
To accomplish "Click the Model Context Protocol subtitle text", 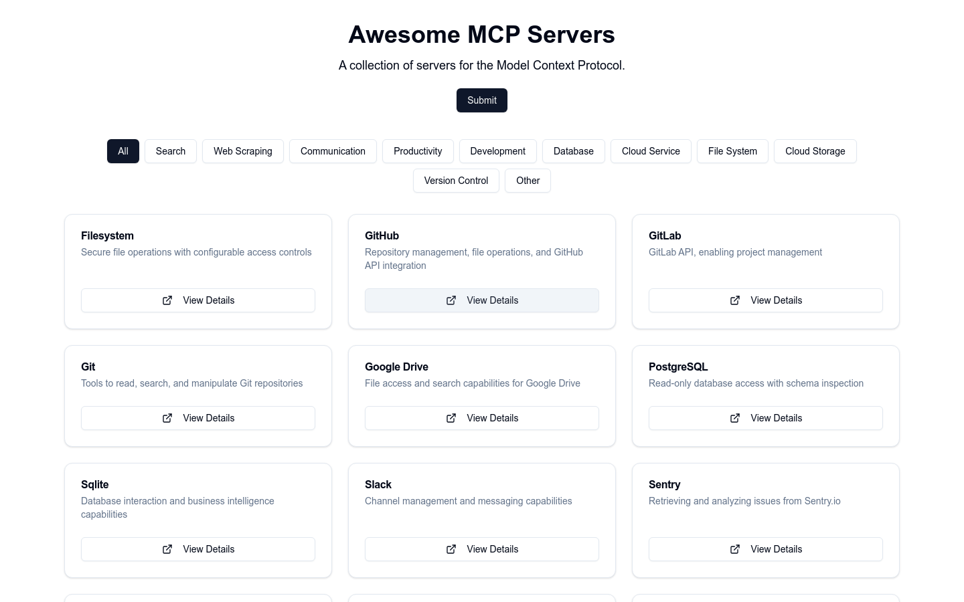I will pos(482,66).
